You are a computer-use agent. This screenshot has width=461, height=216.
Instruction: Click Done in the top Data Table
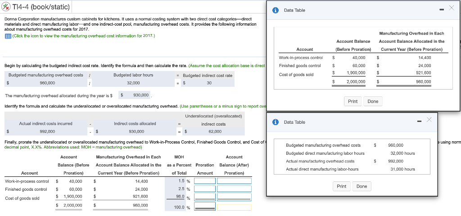pos(373,101)
